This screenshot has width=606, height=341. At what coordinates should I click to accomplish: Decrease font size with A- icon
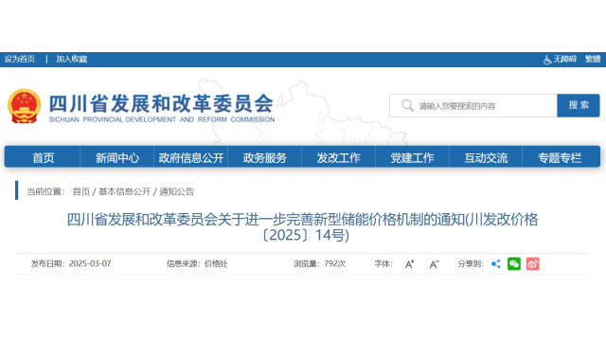pos(434,264)
